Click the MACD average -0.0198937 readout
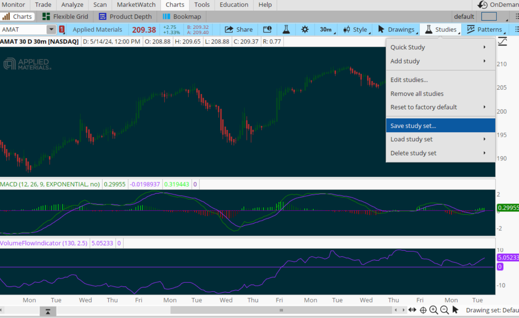 145,184
